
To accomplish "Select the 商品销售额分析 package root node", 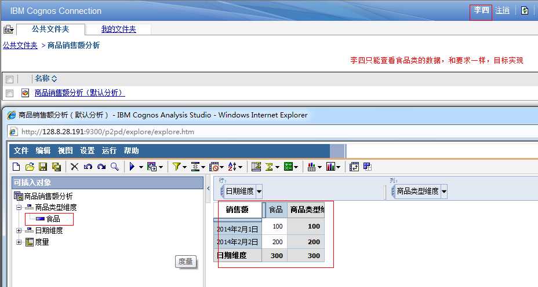I will point(48,196).
